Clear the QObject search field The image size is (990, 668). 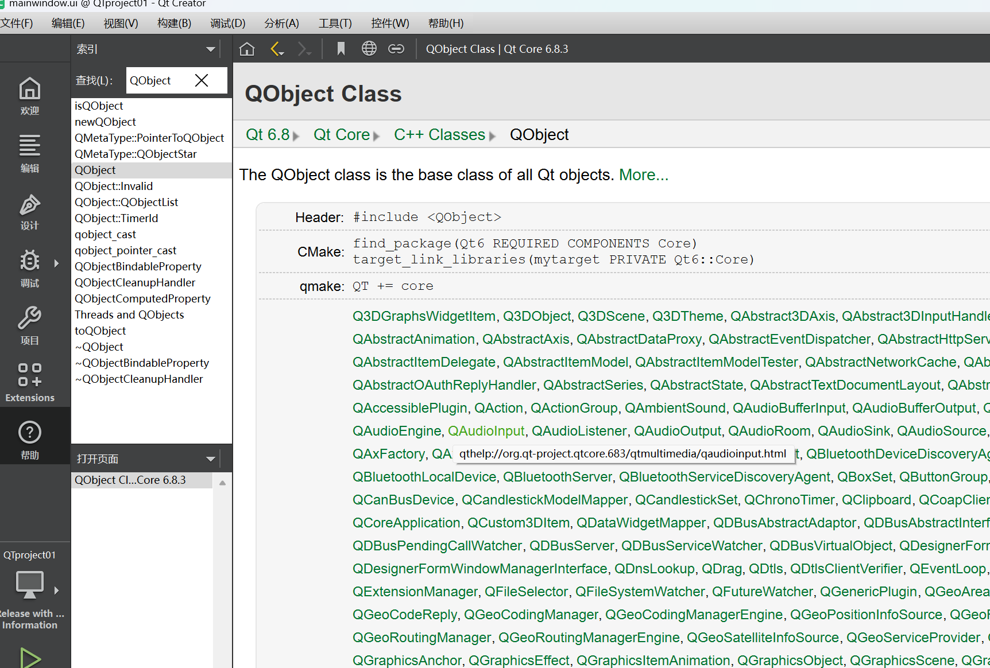coord(202,80)
